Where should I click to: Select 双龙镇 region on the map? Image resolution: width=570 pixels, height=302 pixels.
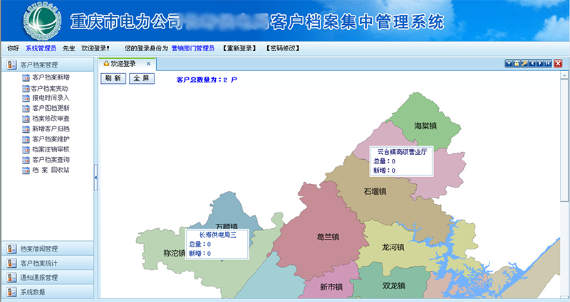[394, 286]
